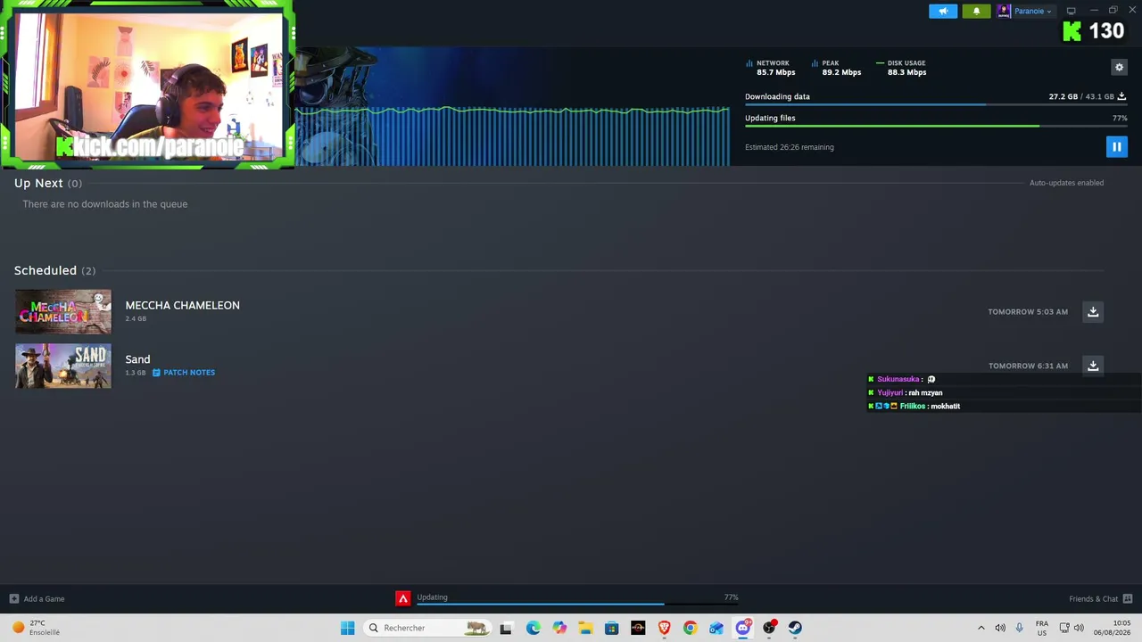Screen dimensions: 1142x642
Task: Open Copilot from the taskbar
Action: (x=559, y=628)
